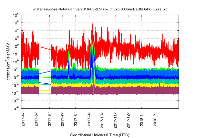Click the 10^-3 tick label on y-axis
Viewport: 197px width, 138px height.
point(15,85)
